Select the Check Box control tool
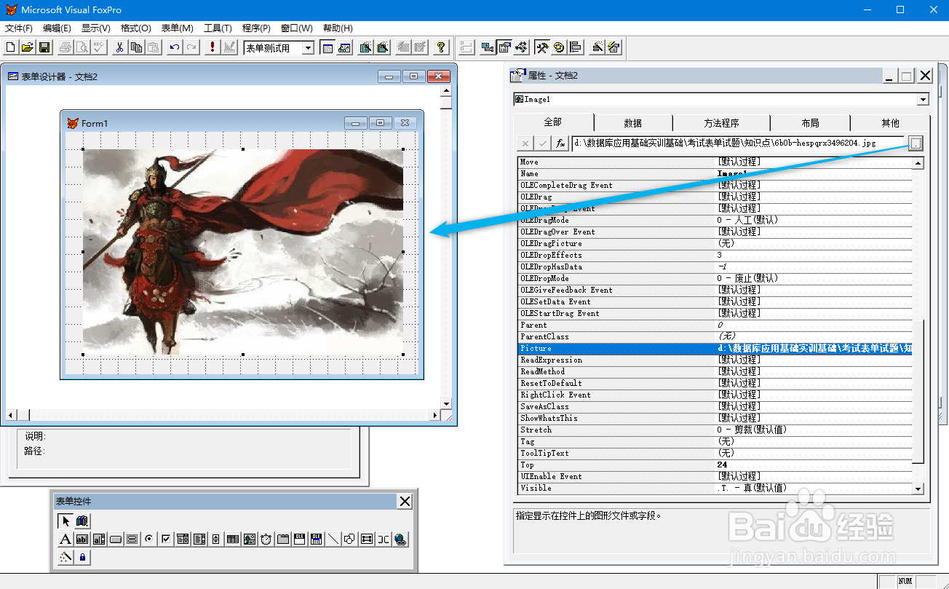 click(x=166, y=539)
